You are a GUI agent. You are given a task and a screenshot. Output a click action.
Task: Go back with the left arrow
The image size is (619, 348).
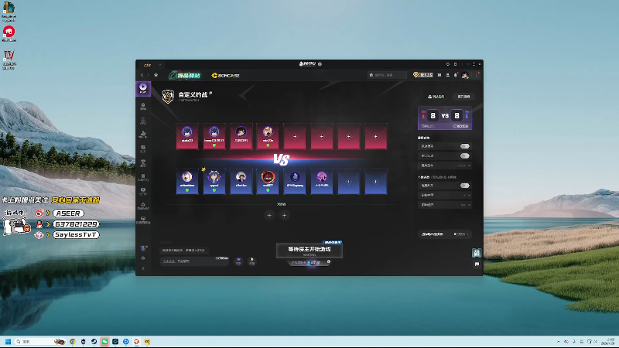[142, 75]
